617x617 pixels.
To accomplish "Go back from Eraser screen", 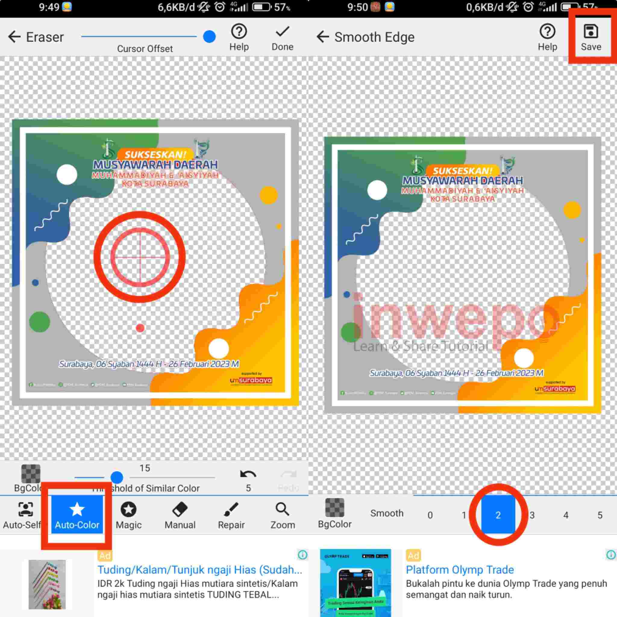I will click(x=14, y=37).
